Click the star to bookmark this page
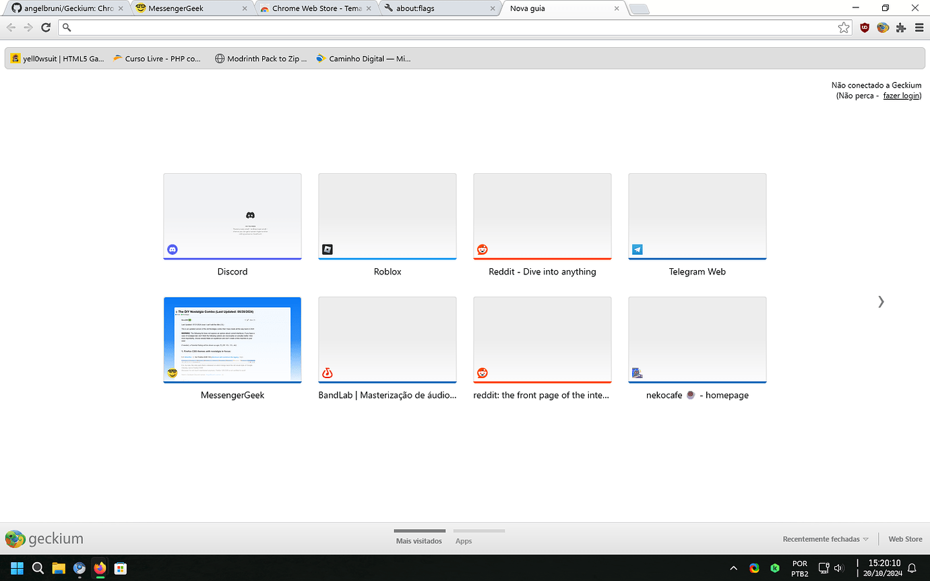This screenshot has width=930, height=581. coord(844,28)
